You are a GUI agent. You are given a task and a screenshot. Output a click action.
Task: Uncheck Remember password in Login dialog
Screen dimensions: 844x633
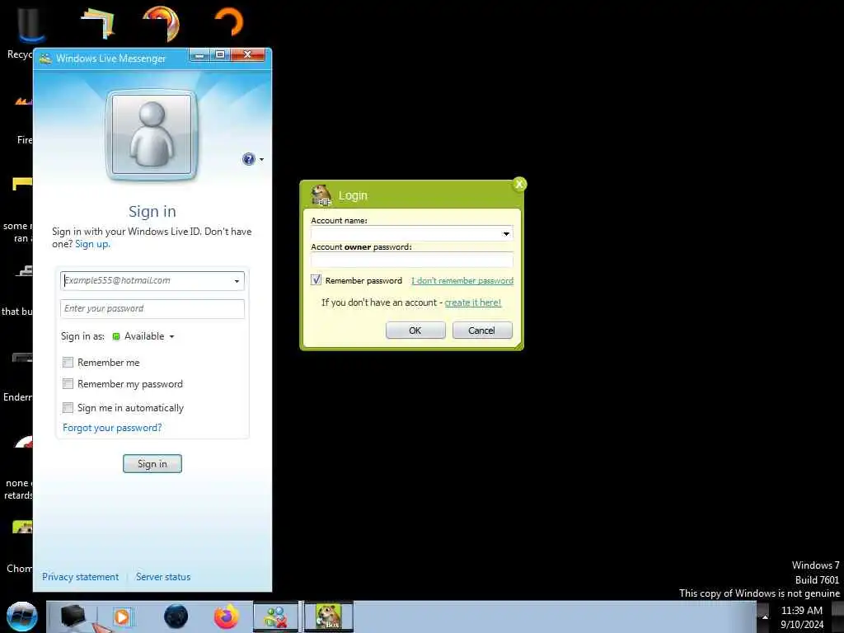[x=316, y=280]
